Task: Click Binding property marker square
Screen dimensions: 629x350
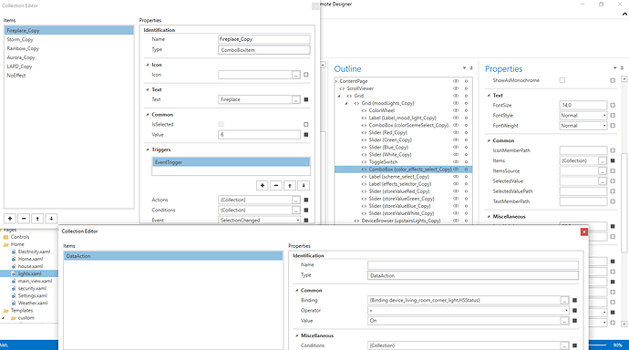Action: coord(574,300)
